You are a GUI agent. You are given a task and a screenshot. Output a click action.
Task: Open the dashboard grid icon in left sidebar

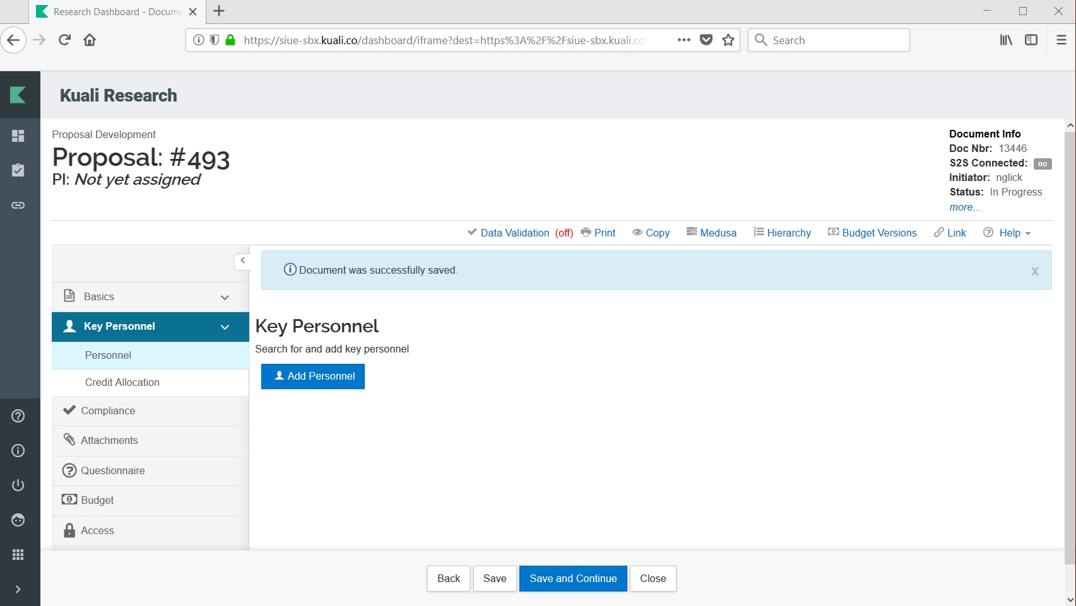point(18,136)
